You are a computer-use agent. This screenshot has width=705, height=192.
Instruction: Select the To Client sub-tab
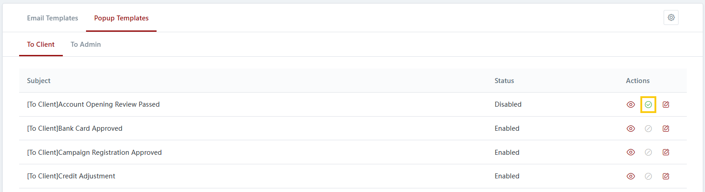[41, 44]
